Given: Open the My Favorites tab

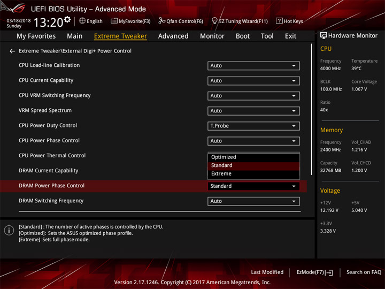Looking at the screenshot, I should coord(36,36).
